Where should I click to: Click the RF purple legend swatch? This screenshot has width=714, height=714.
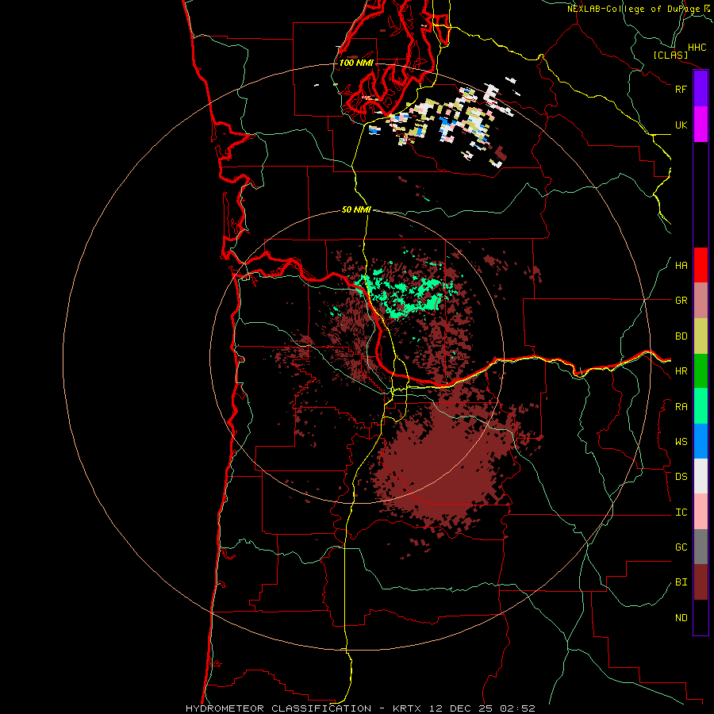click(701, 89)
